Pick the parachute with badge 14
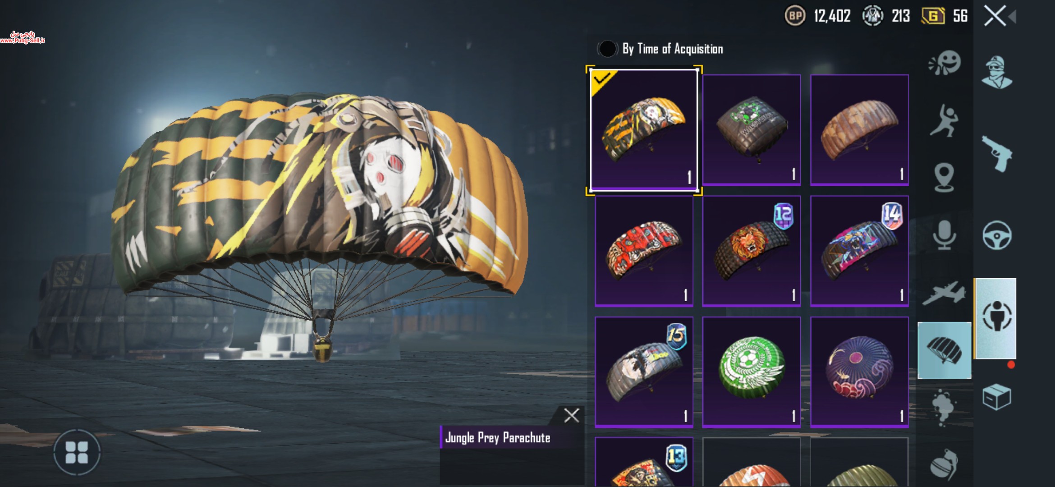The width and height of the screenshot is (1055, 487). 859,251
